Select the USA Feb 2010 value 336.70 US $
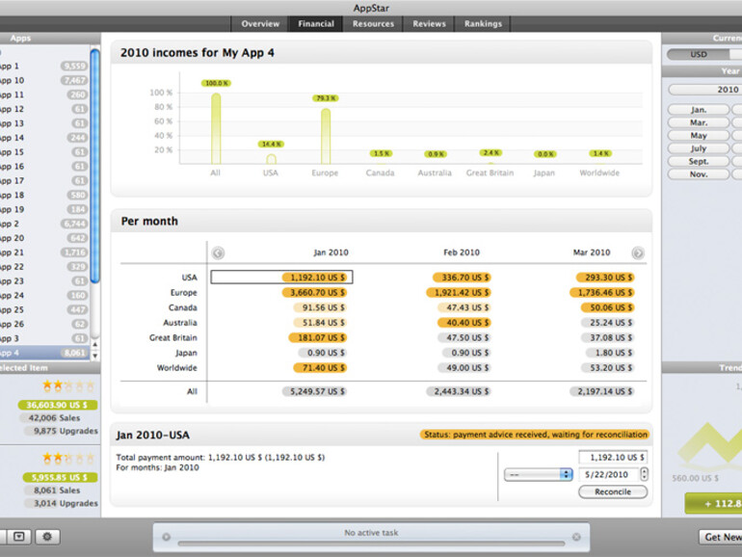The image size is (742, 557). 462,278
